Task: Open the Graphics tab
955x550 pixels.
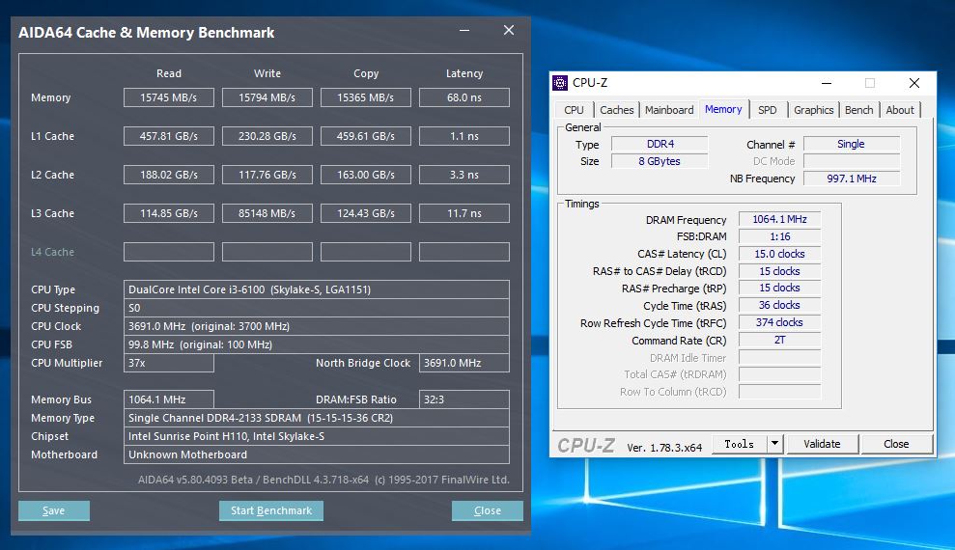Action: 813,110
